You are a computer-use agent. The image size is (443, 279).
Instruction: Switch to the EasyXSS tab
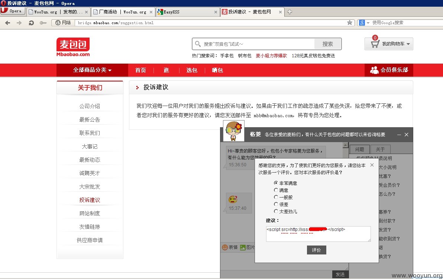coord(187,12)
